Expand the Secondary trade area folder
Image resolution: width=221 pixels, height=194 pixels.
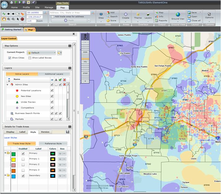tap(5, 175)
